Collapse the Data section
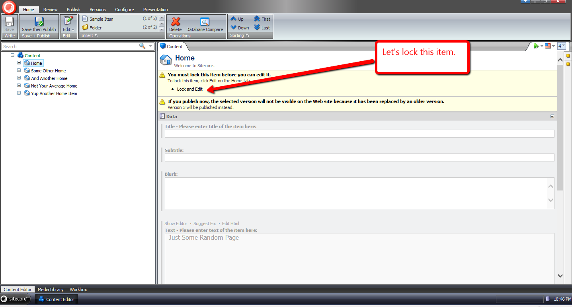The height and width of the screenshot is (307, 572). click(552, 117)
